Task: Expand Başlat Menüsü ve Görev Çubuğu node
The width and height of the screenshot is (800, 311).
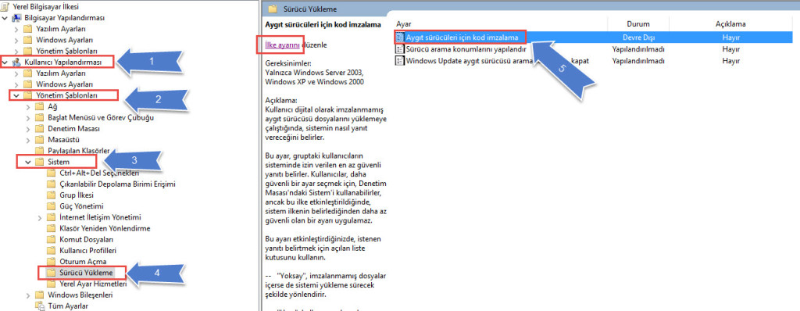Action: 29,117
